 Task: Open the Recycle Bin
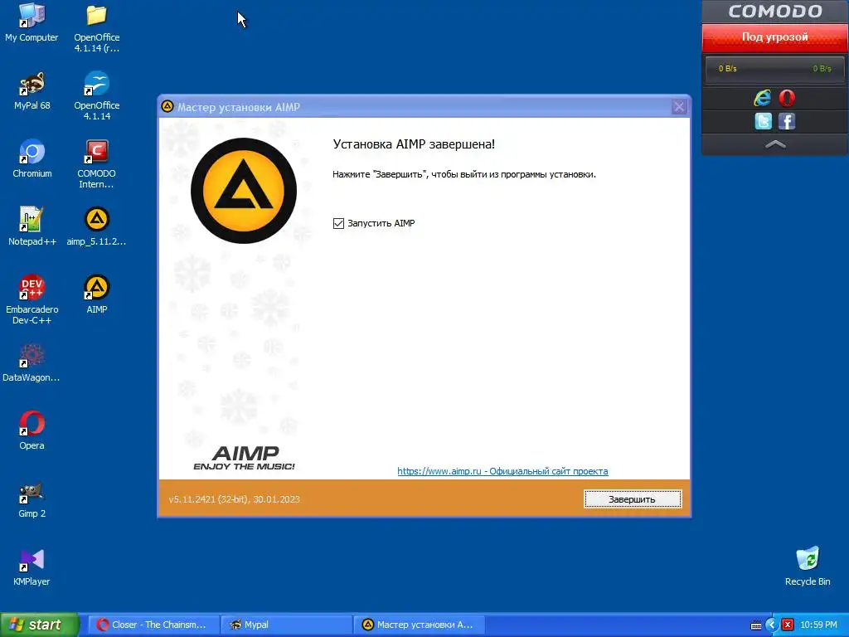coord(808,566)
